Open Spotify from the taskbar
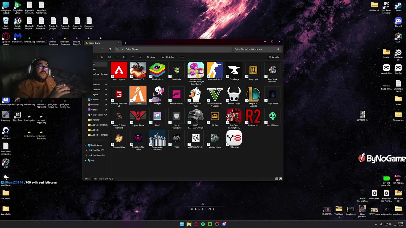This screenshot has height=228, width=406. 203,224
